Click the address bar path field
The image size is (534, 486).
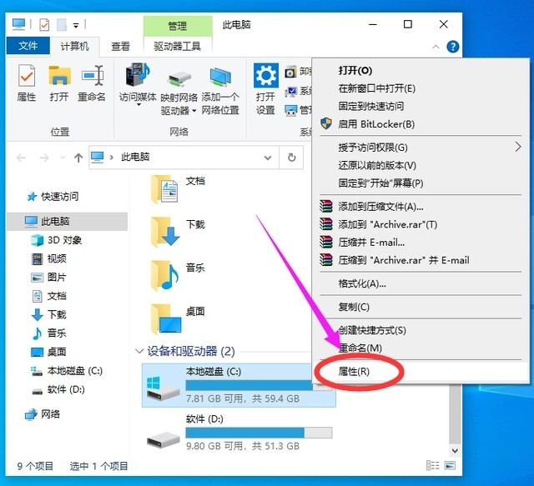pyautogui.click(x=184, y=158)
